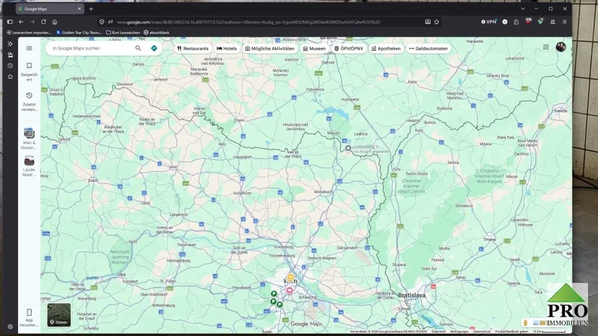The width and height of the screenshot is (598, 336).
Task: Open the about:blank bookmark
Action: 157,33
